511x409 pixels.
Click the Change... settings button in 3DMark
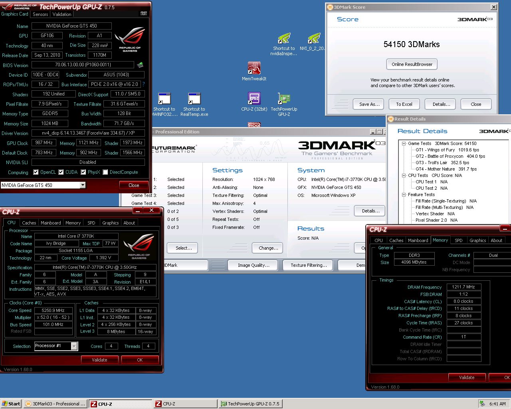(268, 248)
